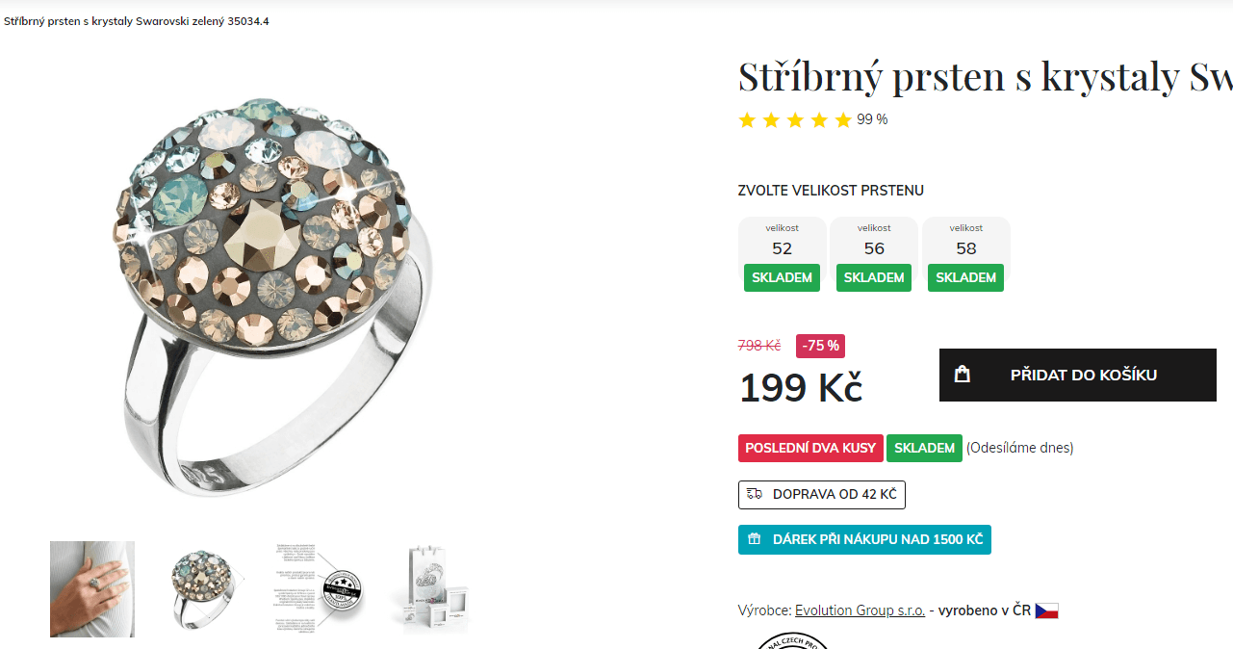Click the DOPRAVA OD 42 KČ shipping button
The height and width of the screenshot is (649, 1233).
coord(821,494)
